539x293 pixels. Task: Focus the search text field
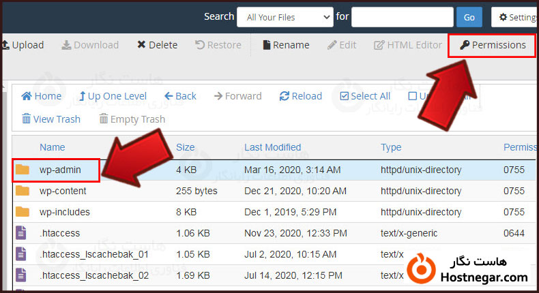point(402,17)
